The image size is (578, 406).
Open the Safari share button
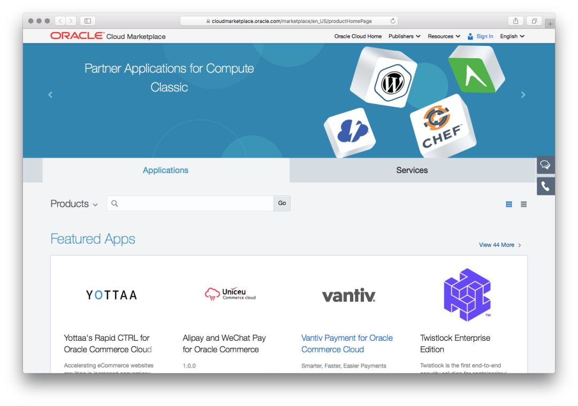point(516,21)
